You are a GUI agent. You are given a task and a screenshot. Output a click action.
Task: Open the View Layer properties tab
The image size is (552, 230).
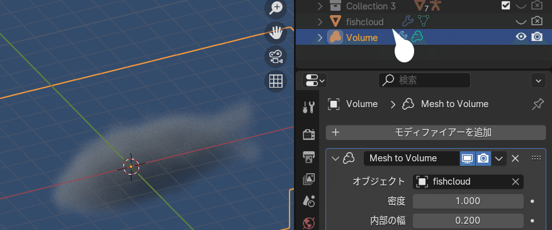pos(309,180)
